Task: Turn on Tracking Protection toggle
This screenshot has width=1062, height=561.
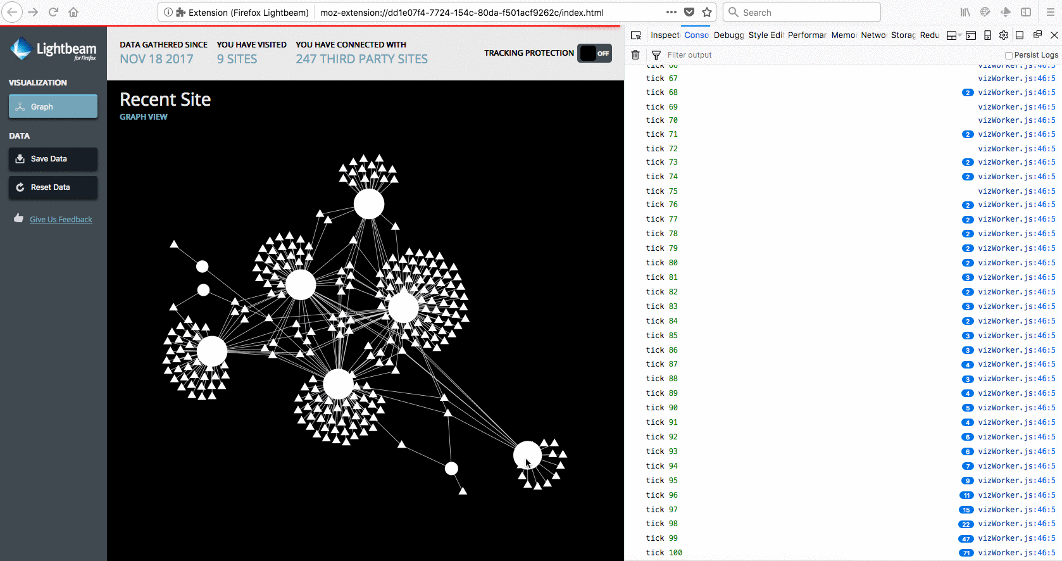Action: click(594, 53)
